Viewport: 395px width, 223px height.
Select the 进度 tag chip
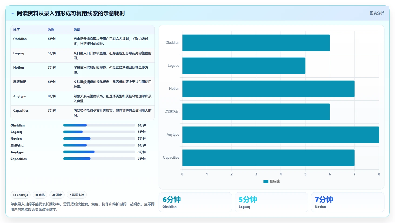[x=57, y=195]
